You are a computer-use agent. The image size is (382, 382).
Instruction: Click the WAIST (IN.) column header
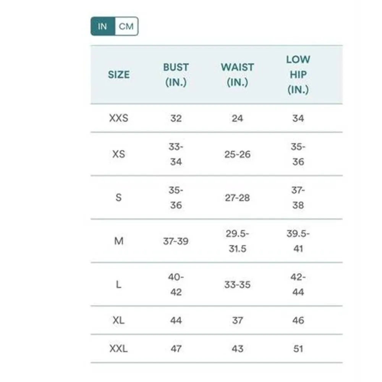point(237,74)
